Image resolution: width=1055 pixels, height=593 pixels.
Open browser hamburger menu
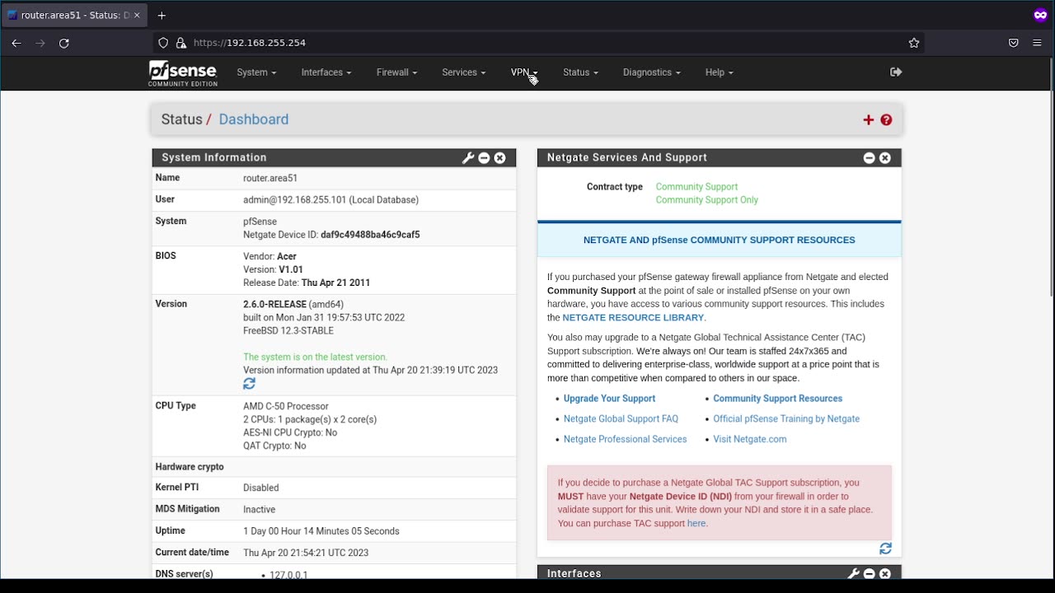[1037, 43]
